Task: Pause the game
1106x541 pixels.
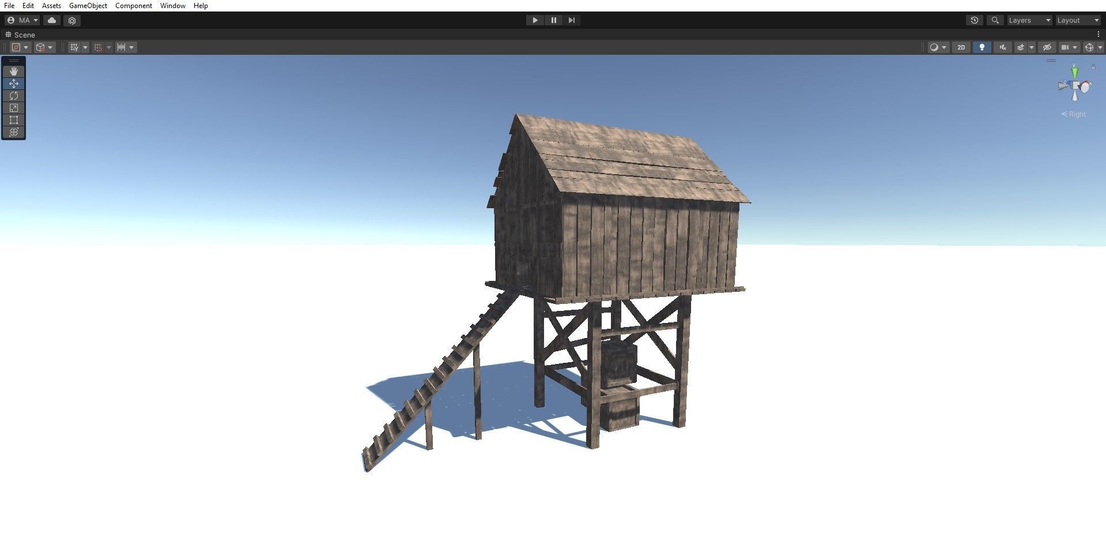Action: (x=553, y=20)
